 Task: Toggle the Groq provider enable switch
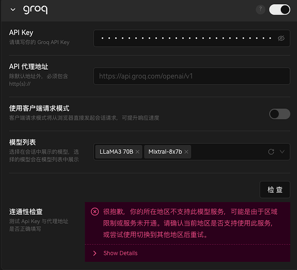280,10
